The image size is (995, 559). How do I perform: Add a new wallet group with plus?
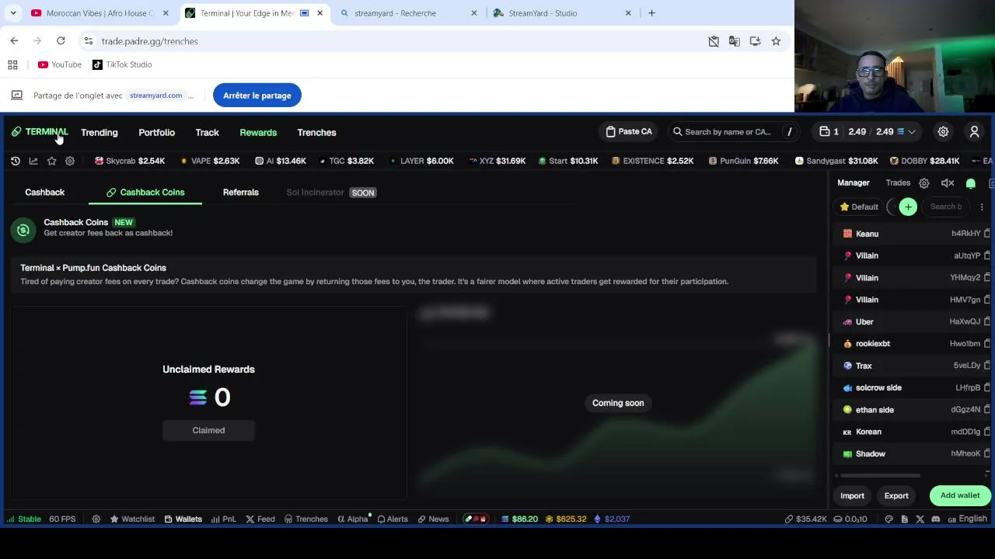pyautogui.click(x=908, y=207)
